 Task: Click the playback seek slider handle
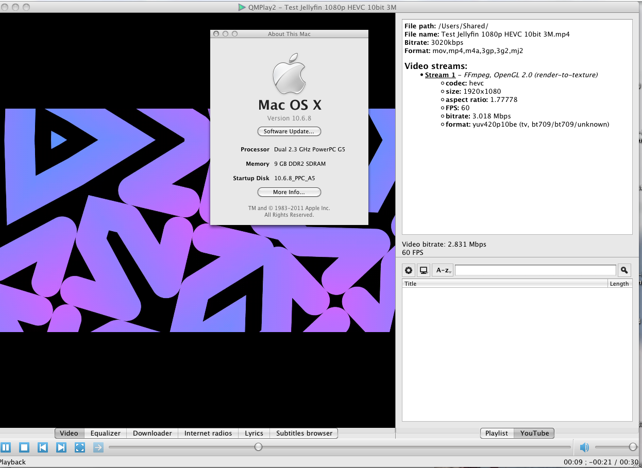[x=259, y=446]
